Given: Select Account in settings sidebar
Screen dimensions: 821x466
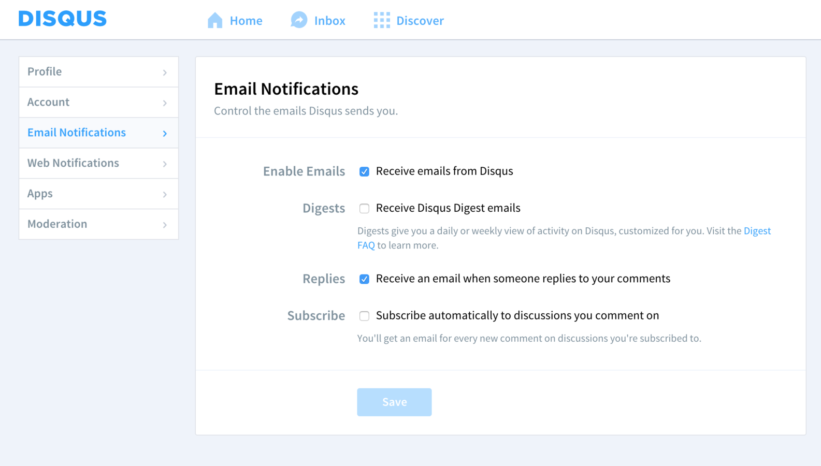Looking at the screenshot, I should (98, 103).
